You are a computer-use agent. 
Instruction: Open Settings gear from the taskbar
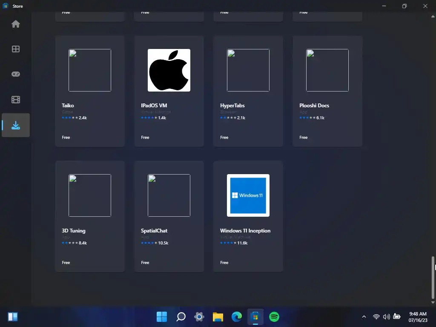(x=199, y=317)
